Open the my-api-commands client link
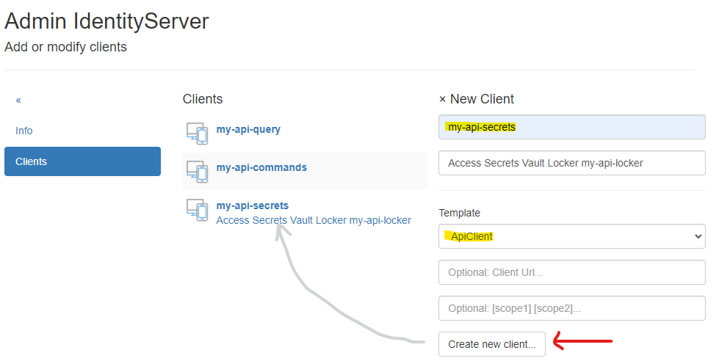This screenshot has height=361, width=719. [261, 167]
